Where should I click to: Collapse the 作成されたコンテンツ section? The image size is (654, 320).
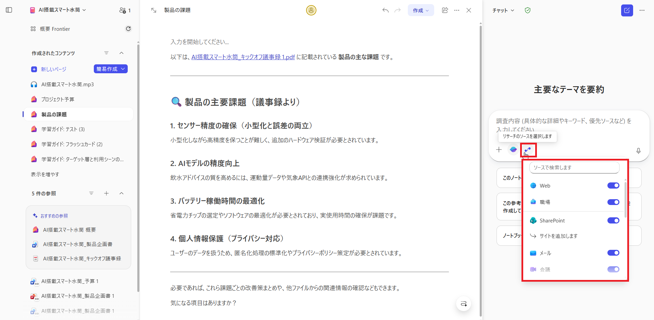122,53
